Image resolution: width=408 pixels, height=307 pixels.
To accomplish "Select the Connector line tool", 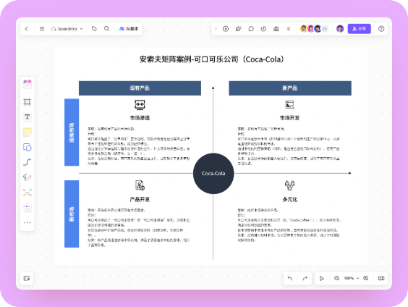I will (27, 162).
